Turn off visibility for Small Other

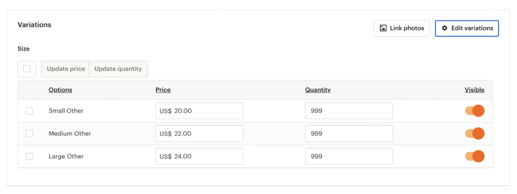click(x=475, y=111)
